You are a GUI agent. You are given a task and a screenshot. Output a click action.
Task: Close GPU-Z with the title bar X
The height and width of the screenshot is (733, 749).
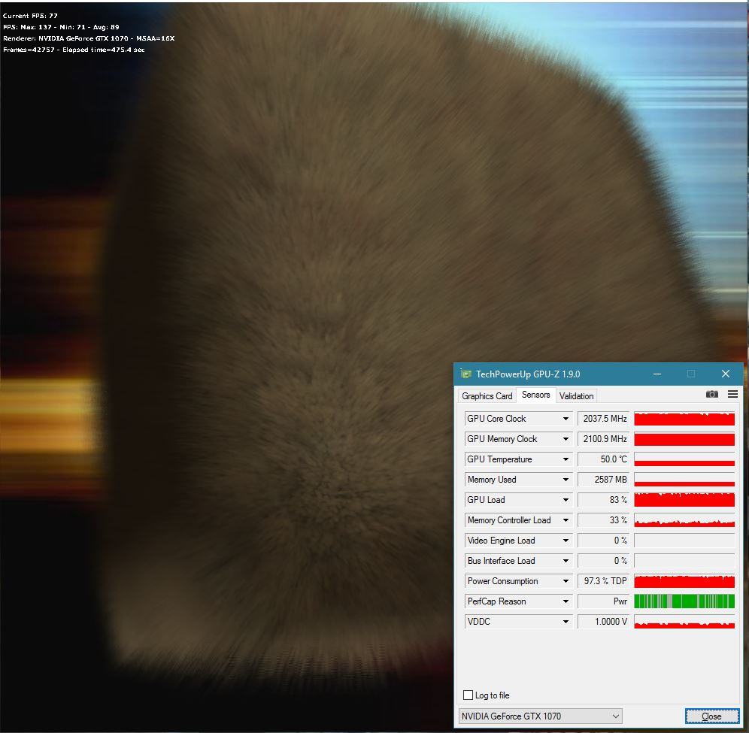pyautogui.click(x=725, y=374)
